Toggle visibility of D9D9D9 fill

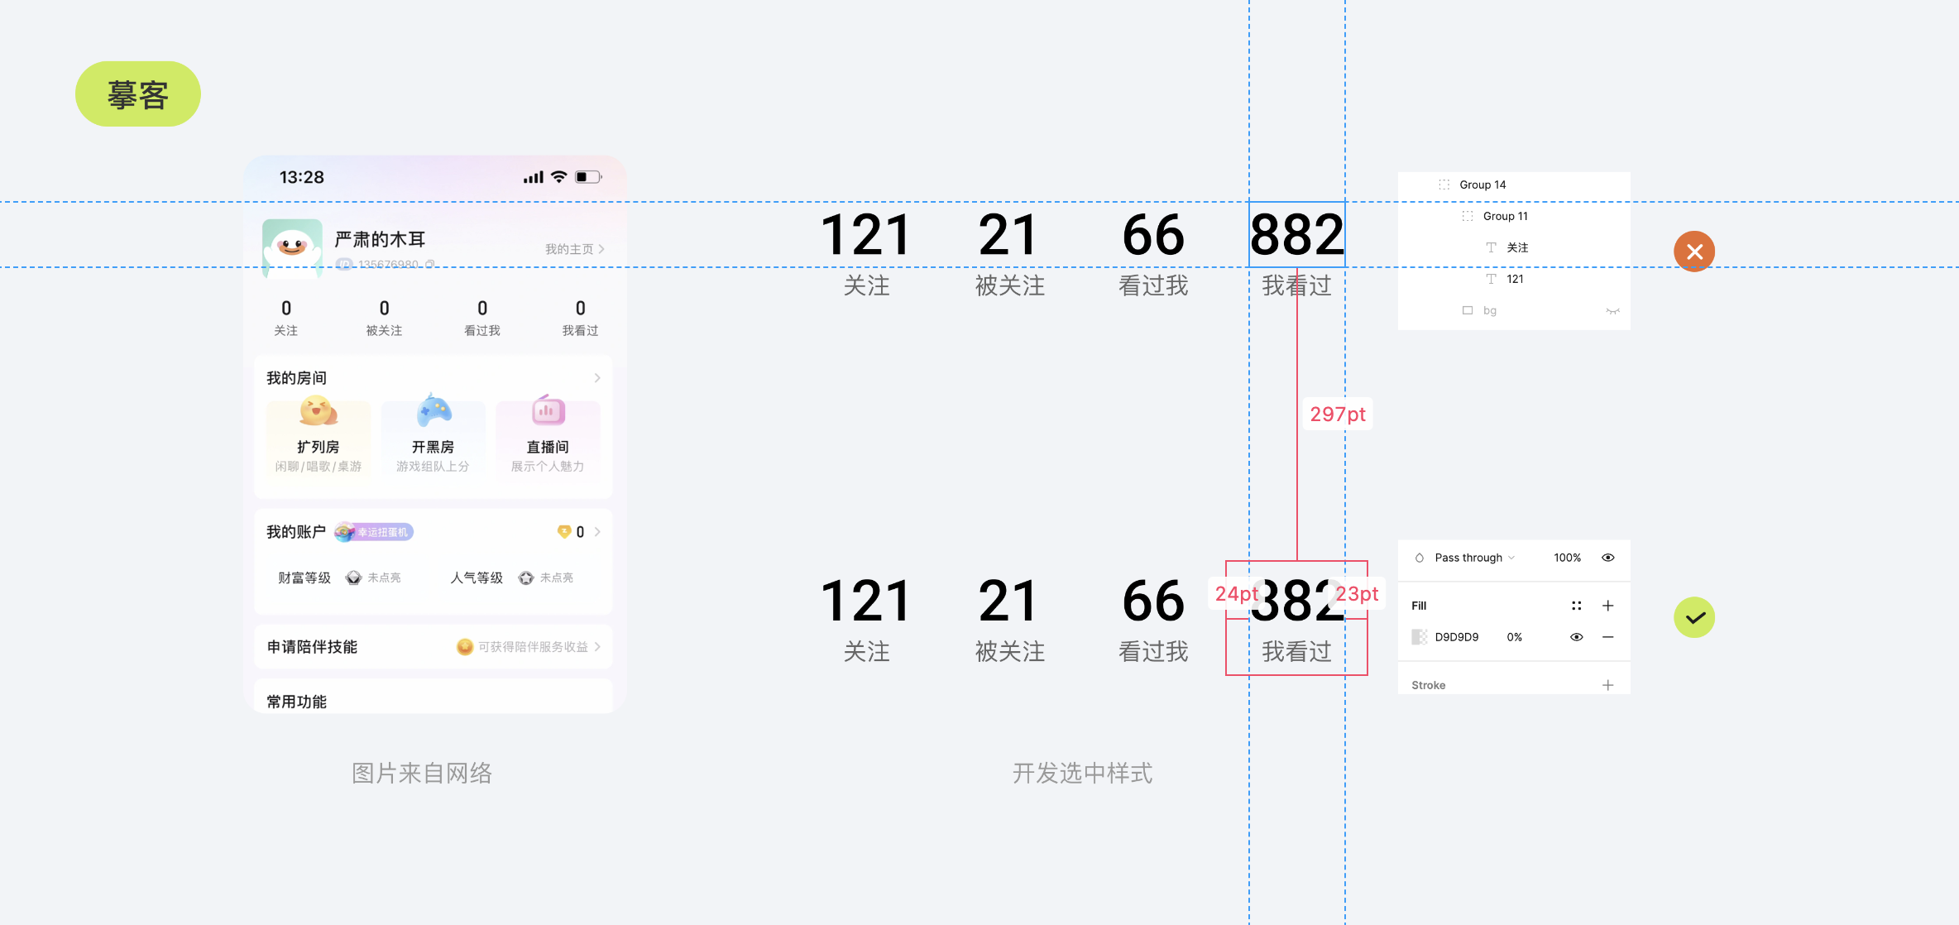point(1576,637)
